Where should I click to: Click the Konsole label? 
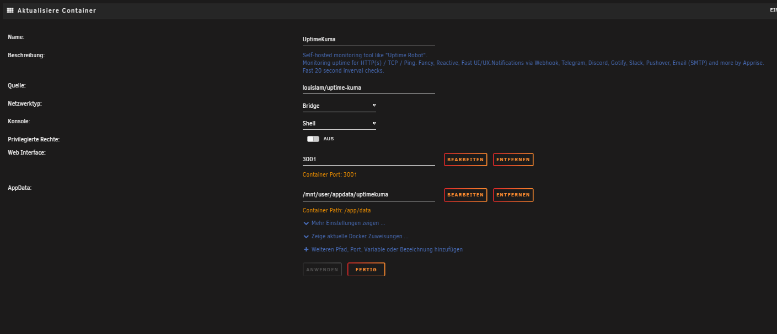point(19,121)
